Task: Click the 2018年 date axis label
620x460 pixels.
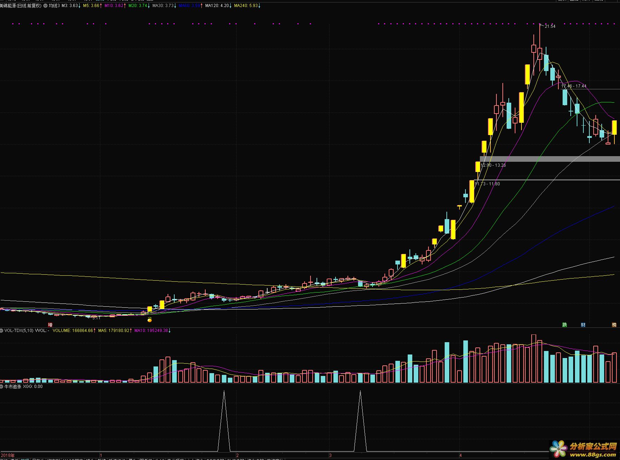Action: 8,455
